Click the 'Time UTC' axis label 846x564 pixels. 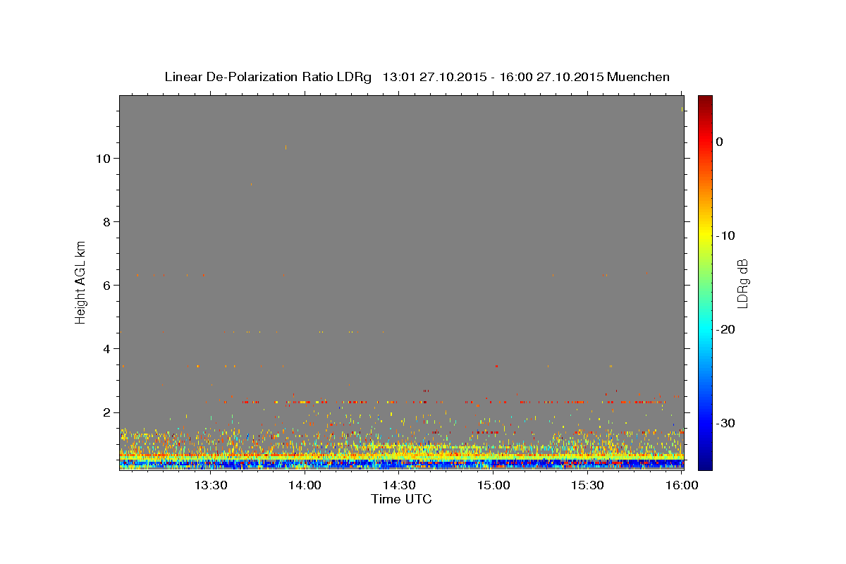(x=401, y=499)
